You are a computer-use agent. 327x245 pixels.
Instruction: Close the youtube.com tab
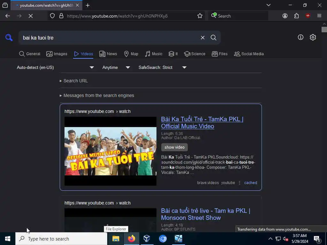pos(77,5)
